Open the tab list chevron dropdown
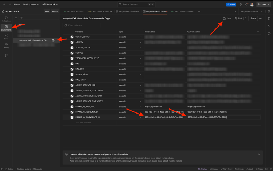The width and height of the screenshot is (273, 171). click(x=235, y=11)
